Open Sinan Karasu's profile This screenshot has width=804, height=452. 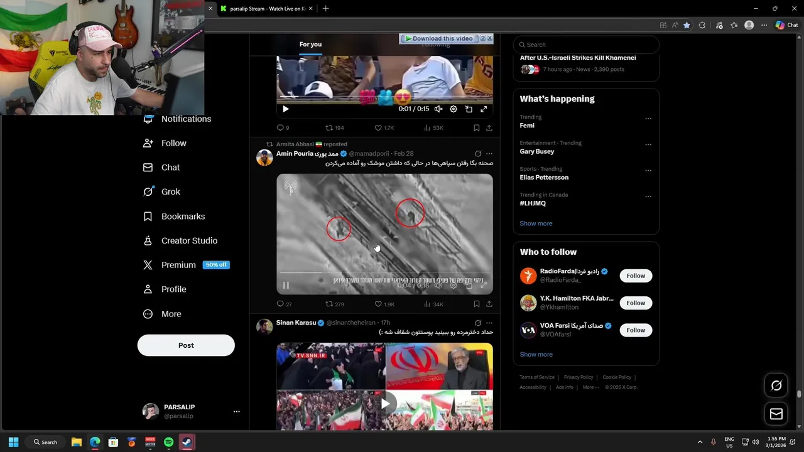pos(296,323)
